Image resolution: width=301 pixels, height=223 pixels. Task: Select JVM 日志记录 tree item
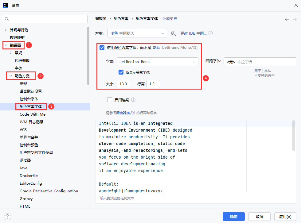tap(31, 122)
